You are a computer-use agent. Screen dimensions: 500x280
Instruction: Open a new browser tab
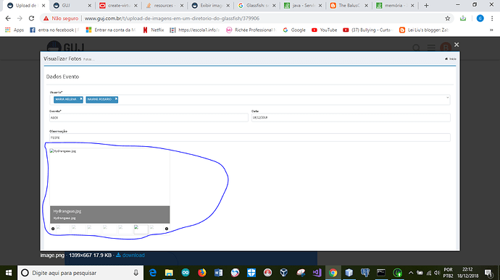(426, 5)
